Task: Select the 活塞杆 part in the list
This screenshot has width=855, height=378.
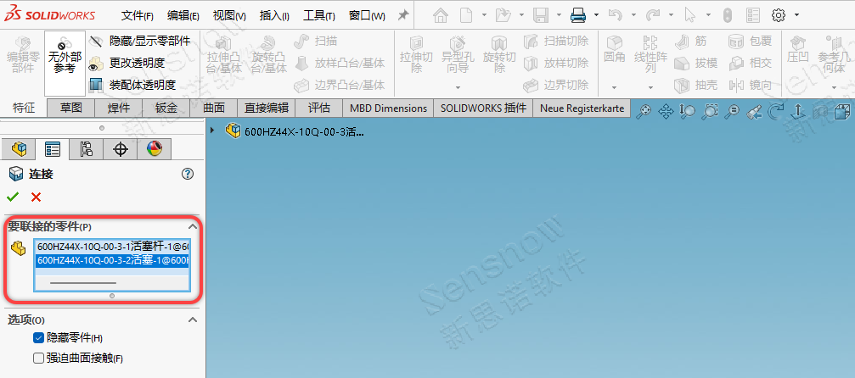Action: pos(110,246)
